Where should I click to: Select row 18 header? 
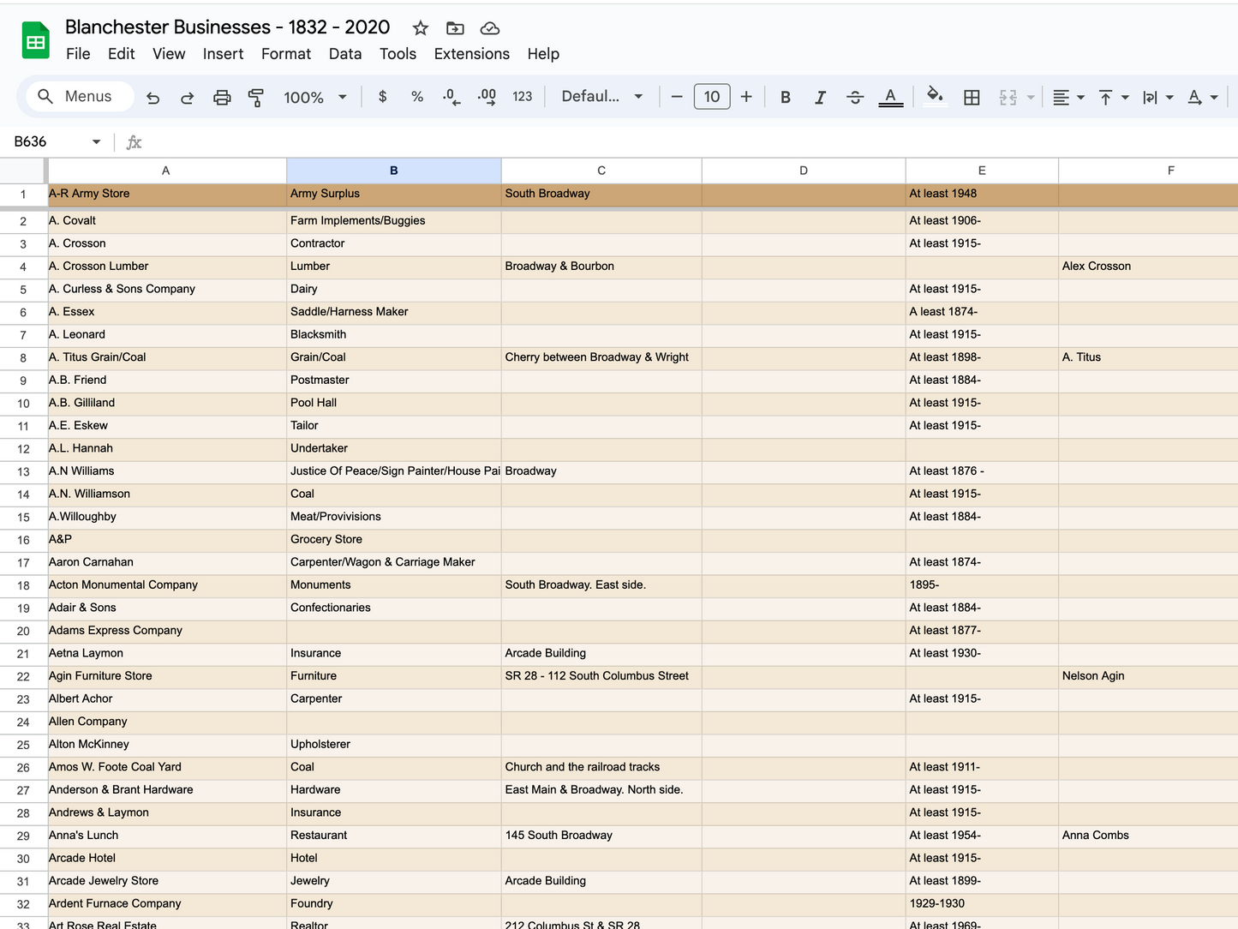click(x=23, y=585)
